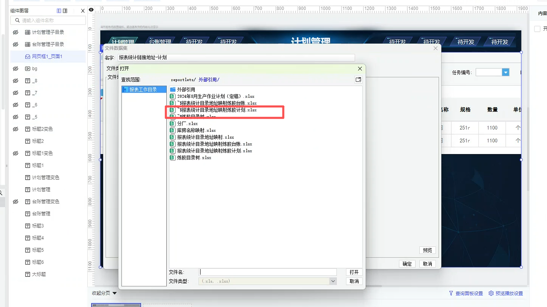
Task: Select the 分厂.xlsx file
Action: (187, 124)
